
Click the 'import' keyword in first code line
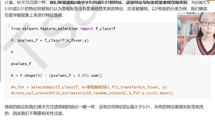point(87,29)
